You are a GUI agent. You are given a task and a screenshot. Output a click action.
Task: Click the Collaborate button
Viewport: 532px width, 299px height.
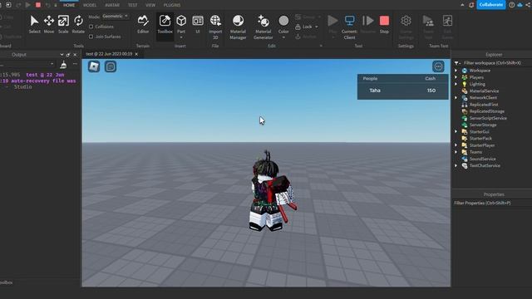point(490,5)
